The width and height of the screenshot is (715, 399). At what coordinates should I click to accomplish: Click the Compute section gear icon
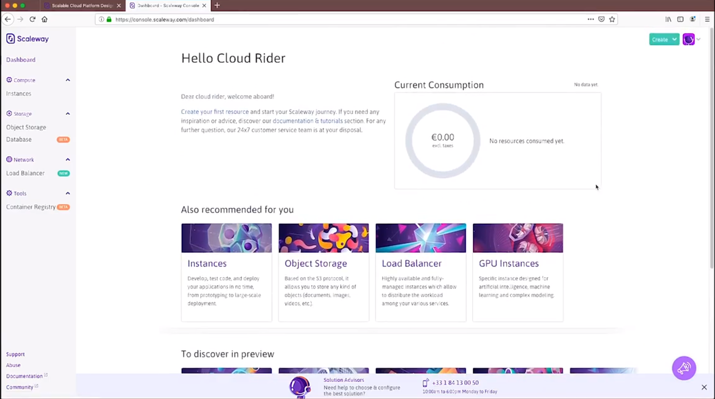(9, 80)
